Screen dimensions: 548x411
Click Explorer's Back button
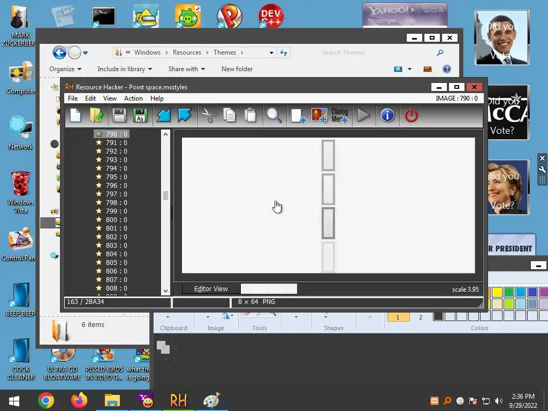point(59,53)
